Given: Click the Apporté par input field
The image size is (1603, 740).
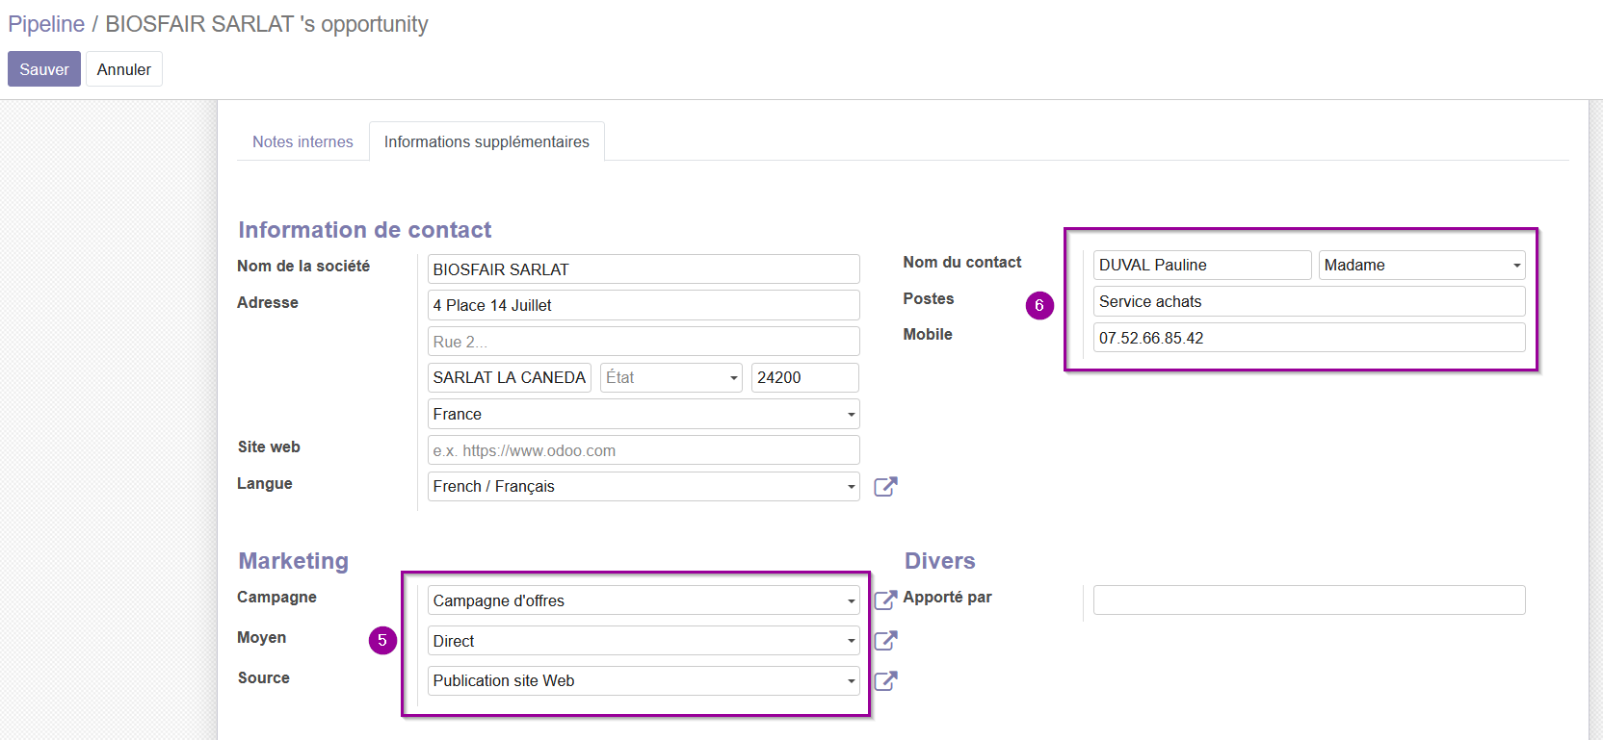Looking at the screenshot, I should pos(1309,600).
